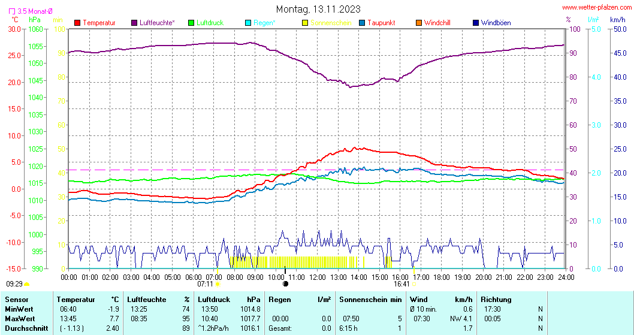The image size is (634, 335).
Task: Click the MaxWert row label
Action: (x=20, y=319)
